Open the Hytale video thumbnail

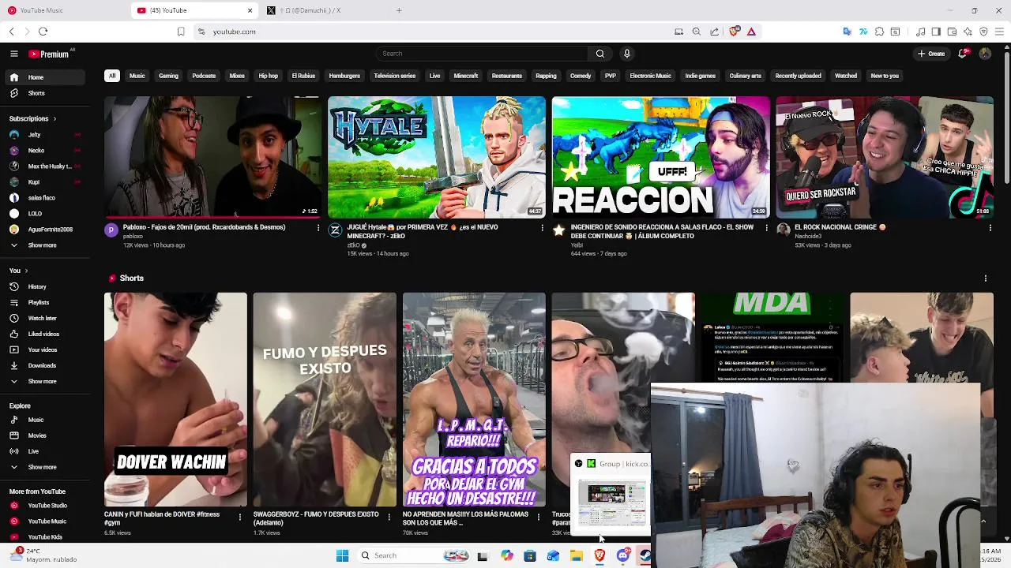coord(437,157)
